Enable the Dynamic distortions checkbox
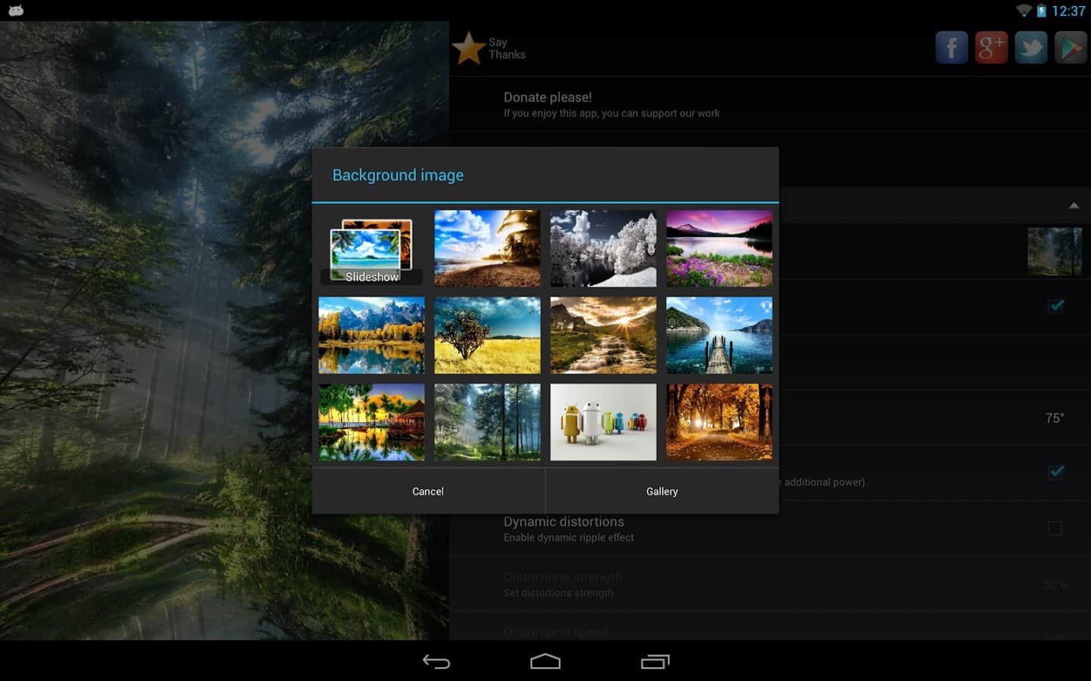Image resolution: width=1091 pixels, height=681 pixels. pyautogui.click(x=1055, y=528)
